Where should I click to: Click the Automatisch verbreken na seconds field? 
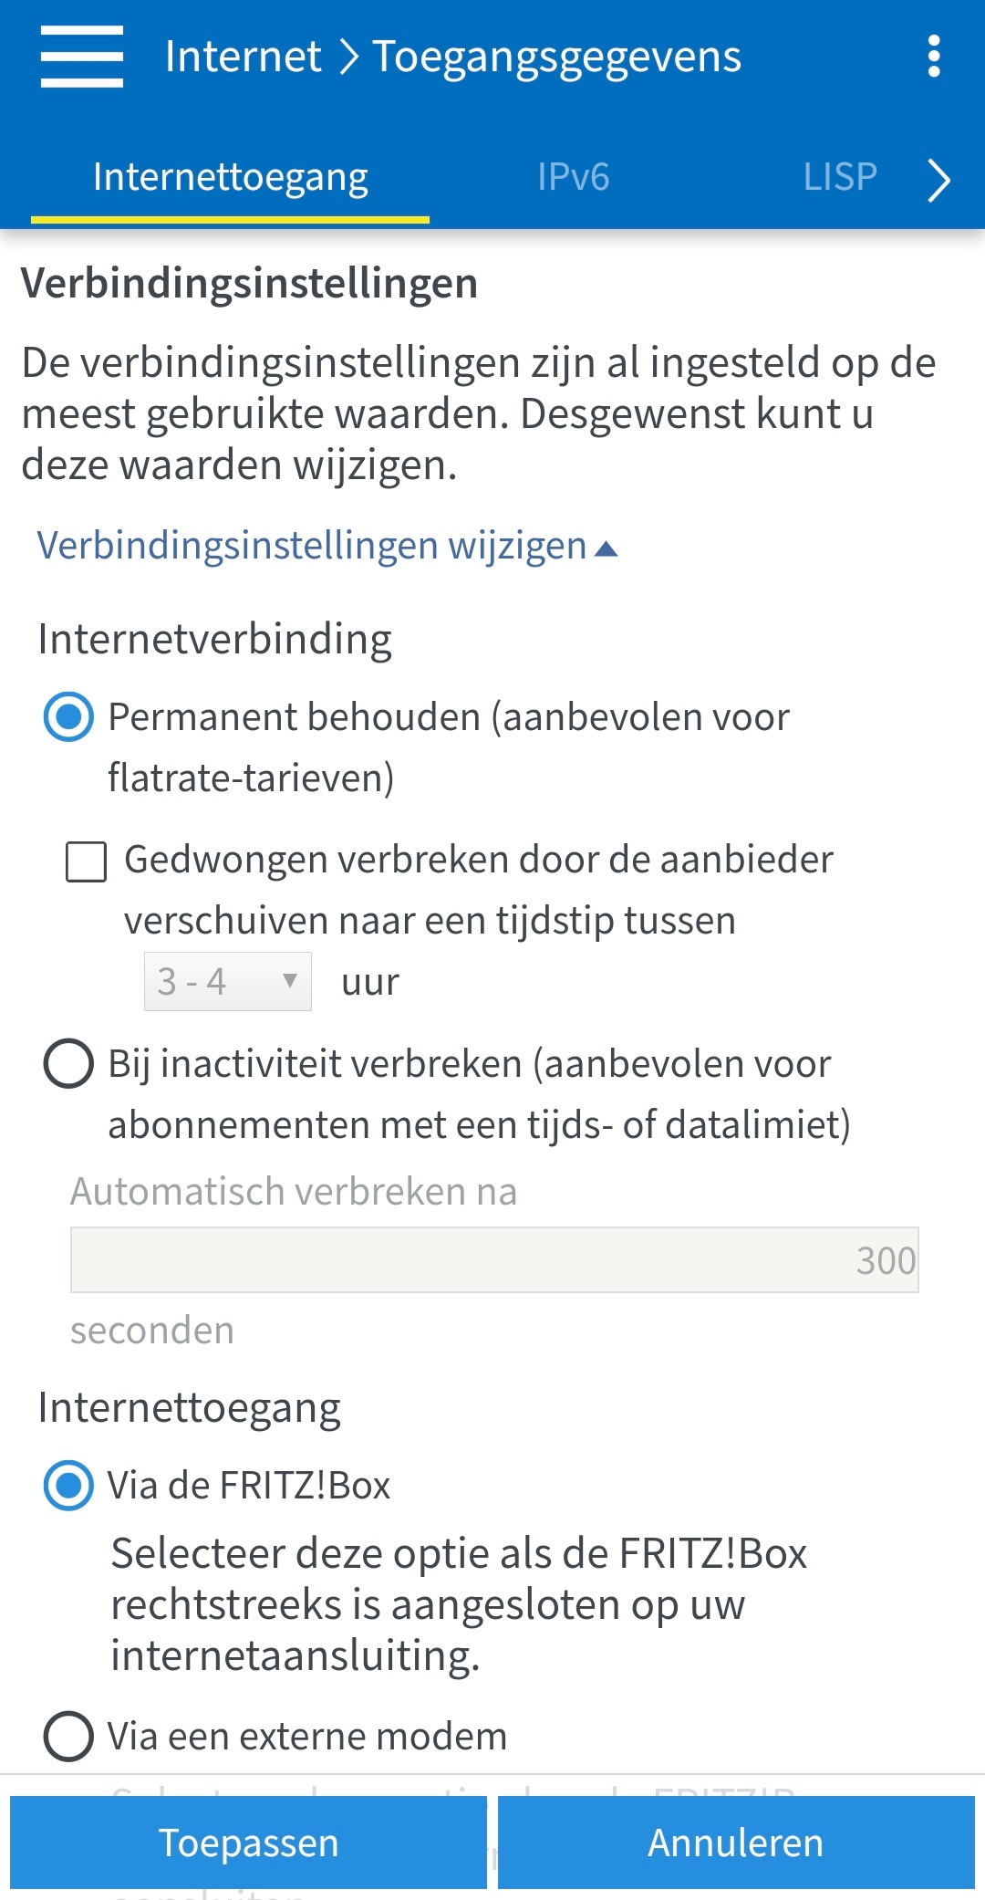[x=494, y=1260]
